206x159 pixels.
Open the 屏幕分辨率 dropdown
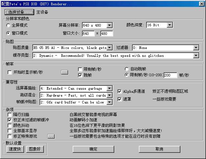click(x=110, y=25)
